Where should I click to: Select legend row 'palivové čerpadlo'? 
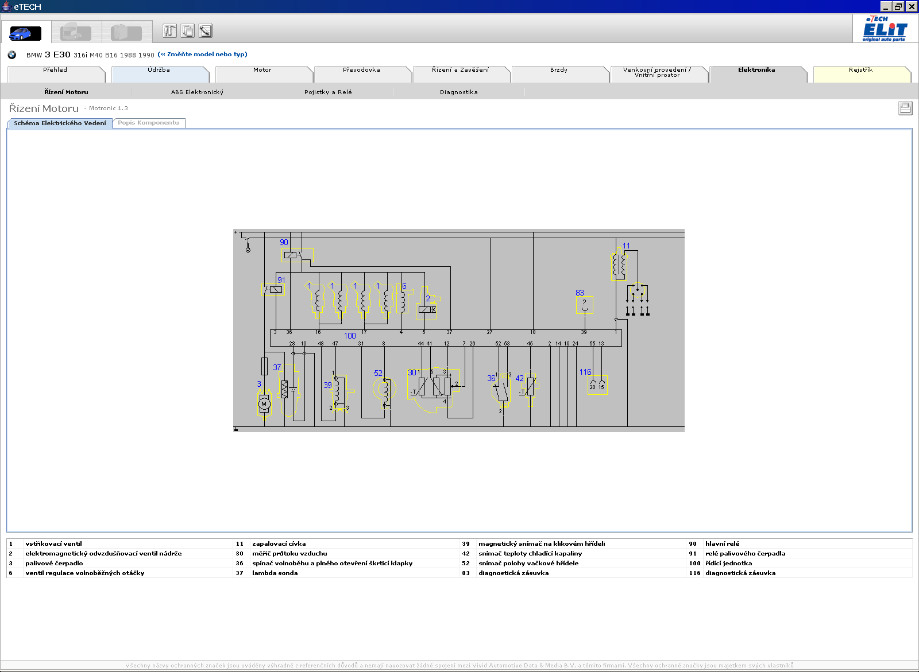pyautogui.click(x=119, y=563)
